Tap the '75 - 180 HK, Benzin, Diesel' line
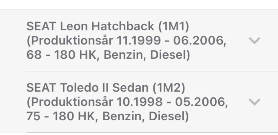 (107, 116)
